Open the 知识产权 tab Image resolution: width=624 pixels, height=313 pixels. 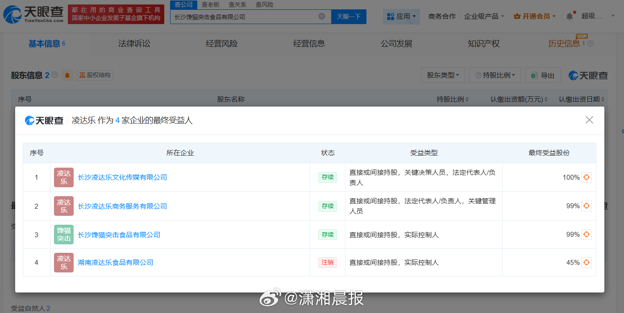point(484,44)
